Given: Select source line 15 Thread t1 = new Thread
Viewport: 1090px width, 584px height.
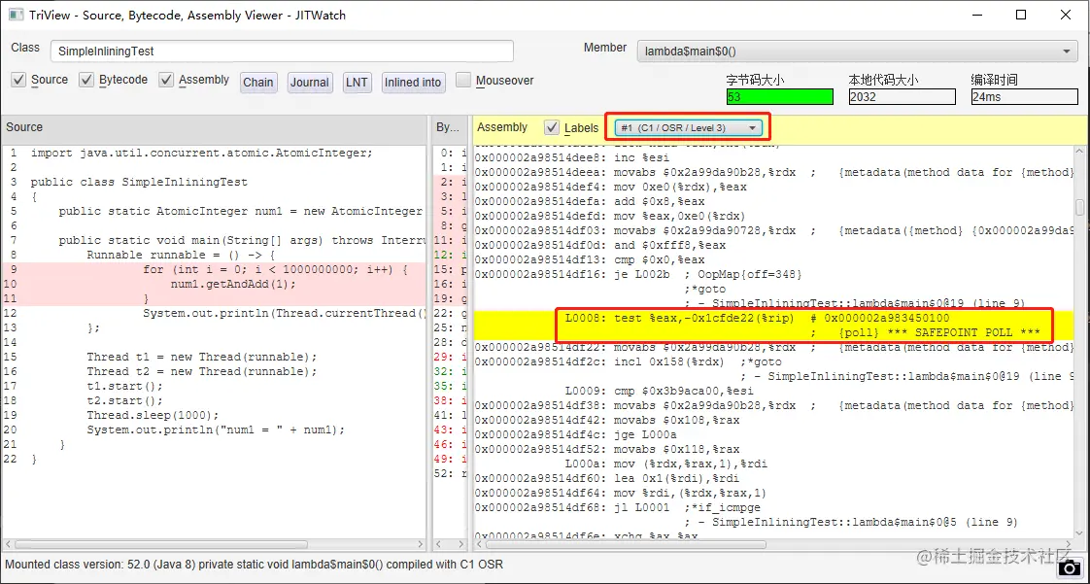Looking at the screenshot, I should click(214, 358).
